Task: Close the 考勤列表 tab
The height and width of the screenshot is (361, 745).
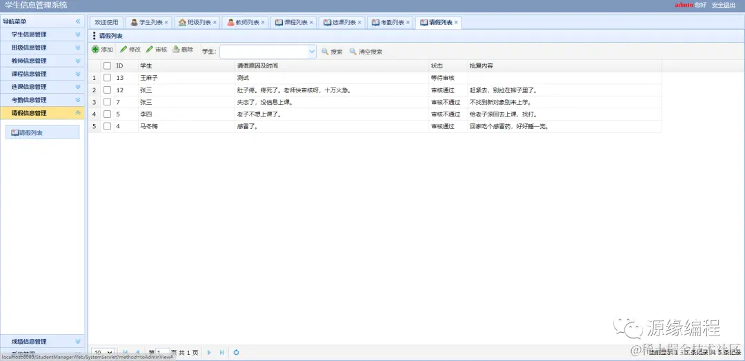Action: (x=408, y=22)
